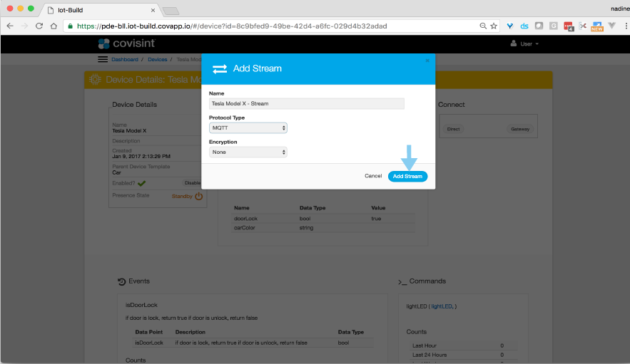Image resolution: width=630 pixels, height=364 pixels.
Task: Open the Devices breadcrumb link
Action: (158, 60)
